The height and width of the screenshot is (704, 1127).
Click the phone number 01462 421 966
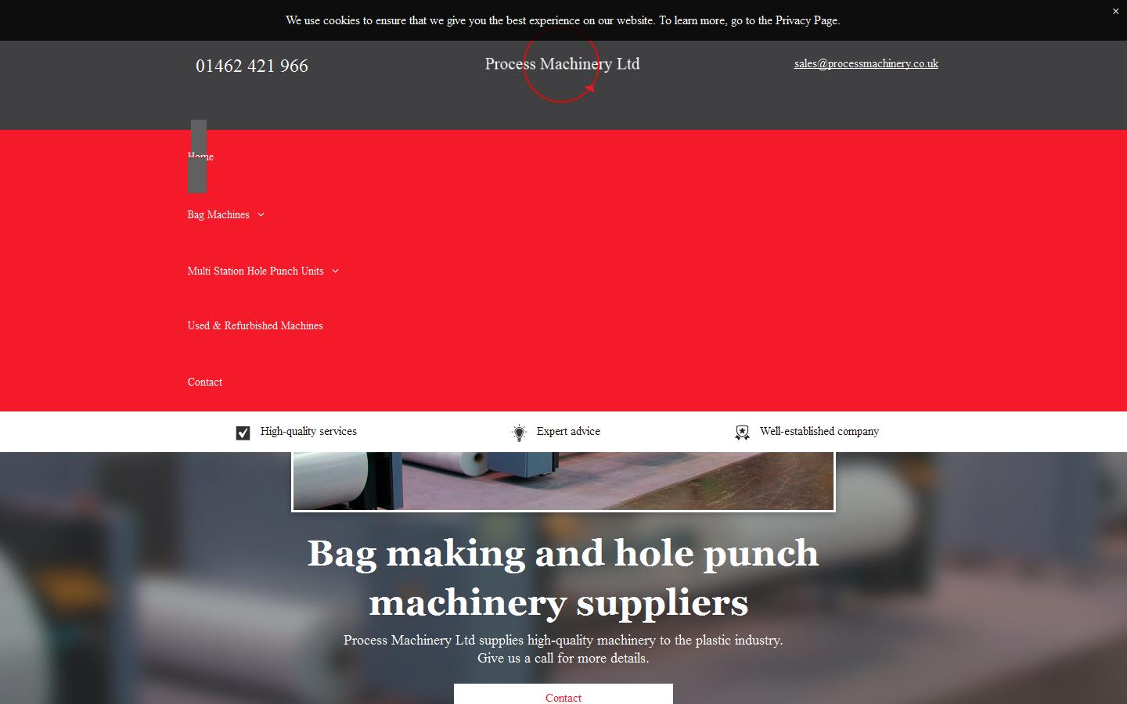(x=251, y=66)
